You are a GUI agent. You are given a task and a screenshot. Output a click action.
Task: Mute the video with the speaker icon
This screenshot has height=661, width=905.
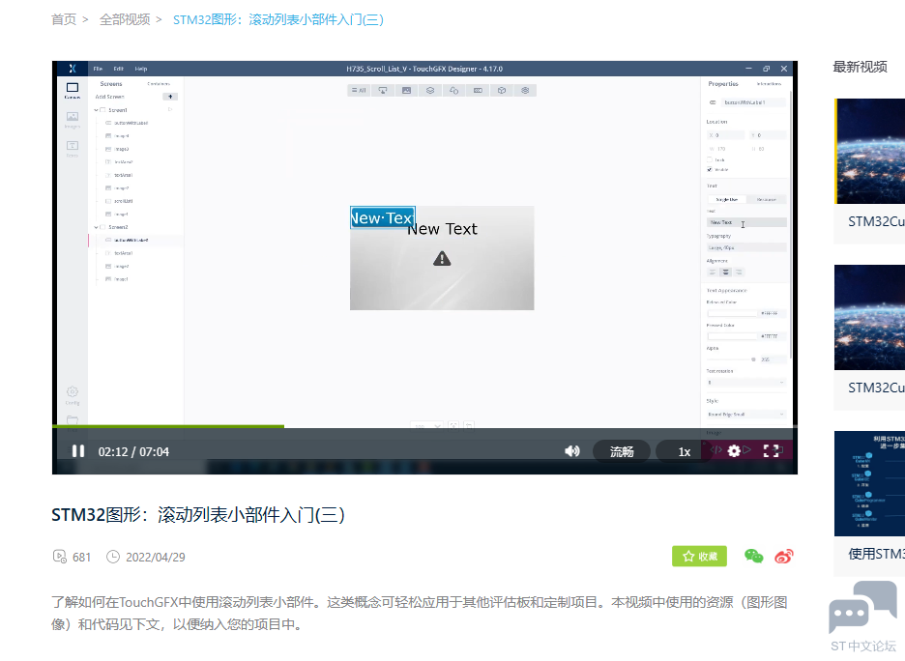[572, 451]
